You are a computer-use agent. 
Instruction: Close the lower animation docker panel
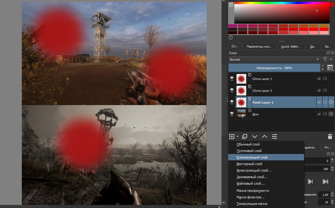[x=333, y=154]
